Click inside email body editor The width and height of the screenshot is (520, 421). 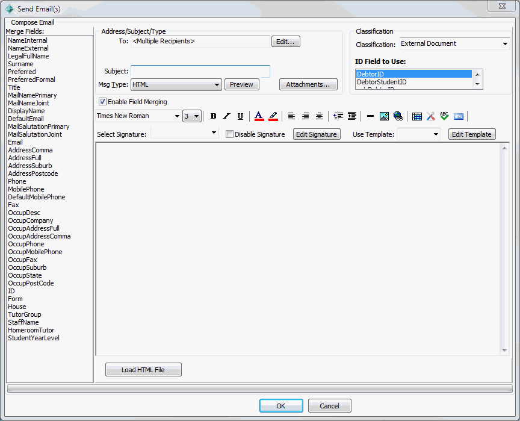(299, 249)
